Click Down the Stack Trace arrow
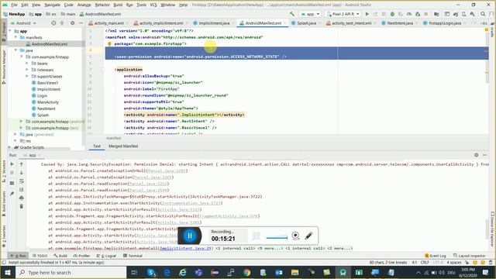496x279 pixels. click(x=21, y=173)
